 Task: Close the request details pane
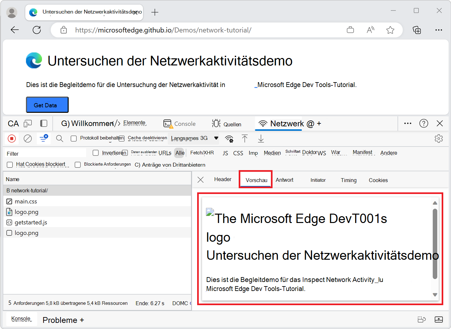tap(200, 179)
